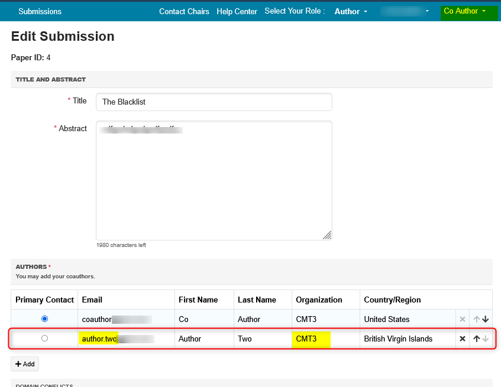Open the Help Center menu item

click(237, 11)
